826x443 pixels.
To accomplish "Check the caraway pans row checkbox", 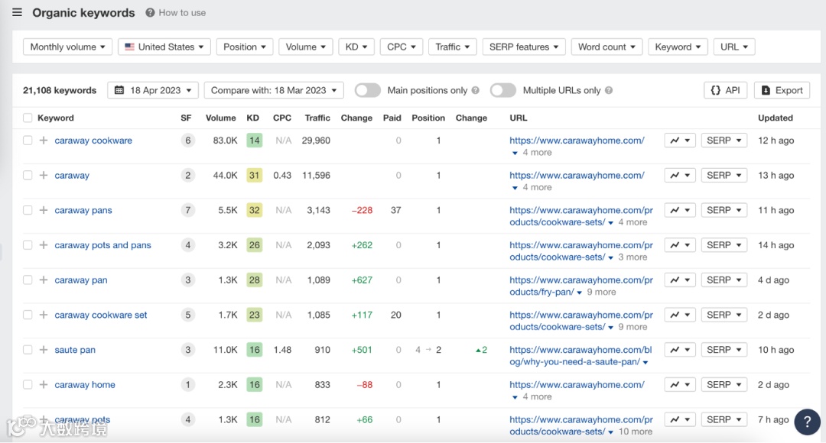I will [28, 210].
